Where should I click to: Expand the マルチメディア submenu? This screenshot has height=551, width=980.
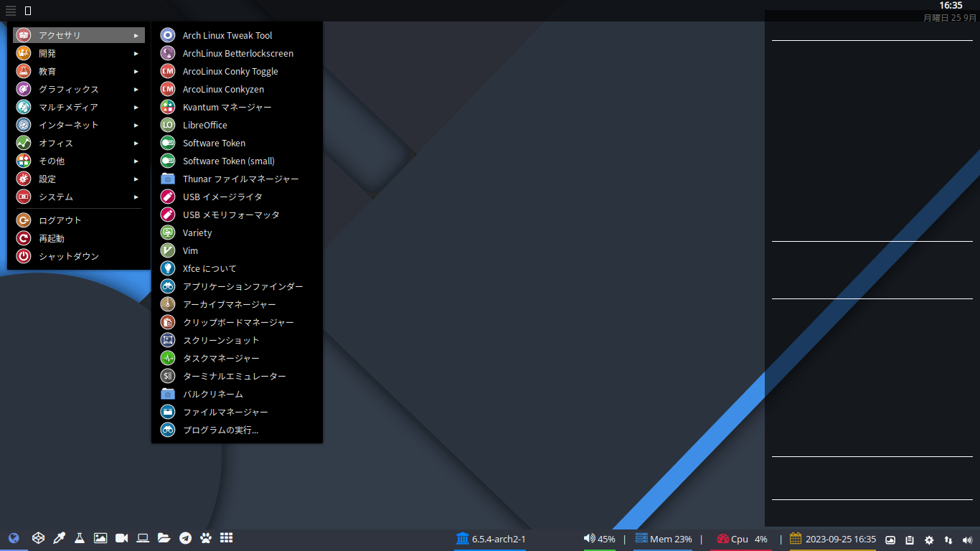point(79,107)
